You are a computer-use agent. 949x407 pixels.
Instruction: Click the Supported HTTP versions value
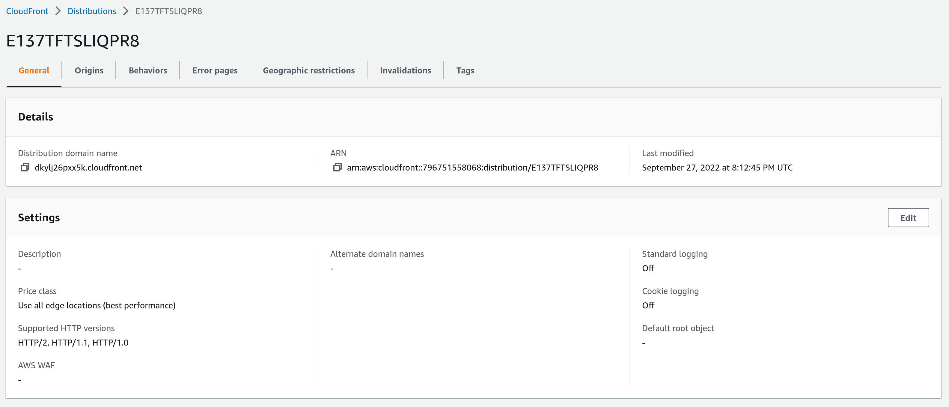click(x=73, y=342)
